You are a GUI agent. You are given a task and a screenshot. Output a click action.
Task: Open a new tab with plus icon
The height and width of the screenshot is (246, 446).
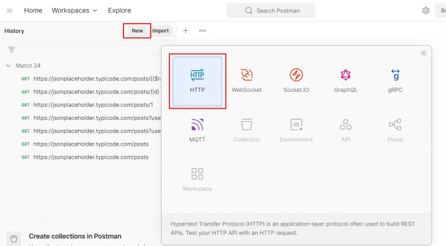click(x=185, y=30)
